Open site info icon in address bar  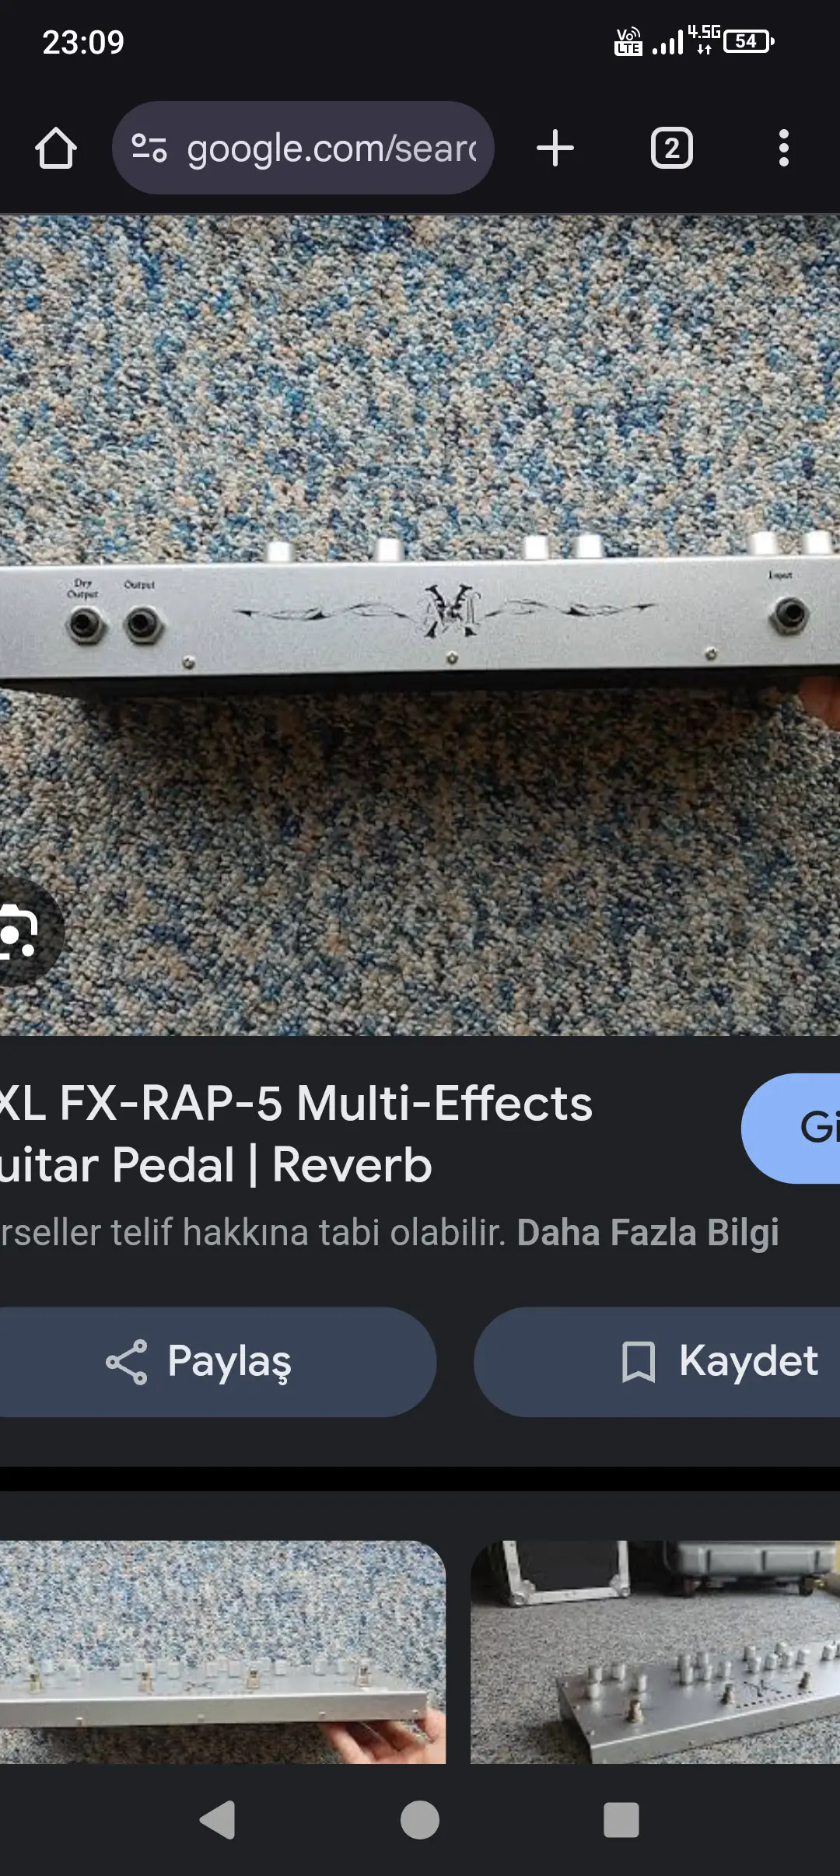[149, 148]
